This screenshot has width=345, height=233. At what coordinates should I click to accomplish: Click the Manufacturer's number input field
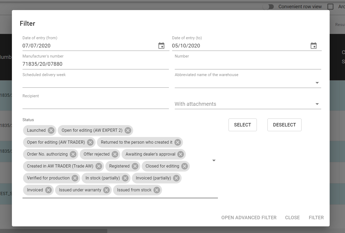click(x=95, y=64)
